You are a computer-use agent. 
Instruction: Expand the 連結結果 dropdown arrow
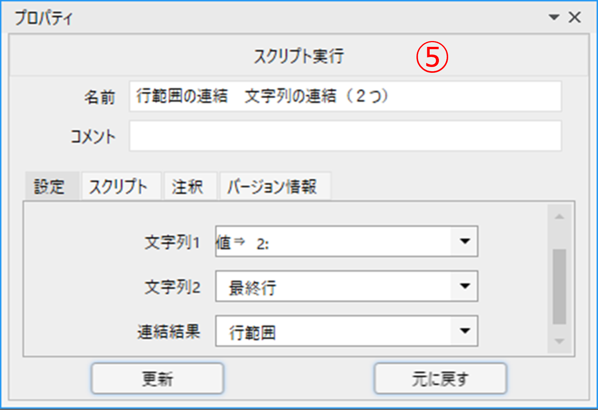tap(464, 331)
